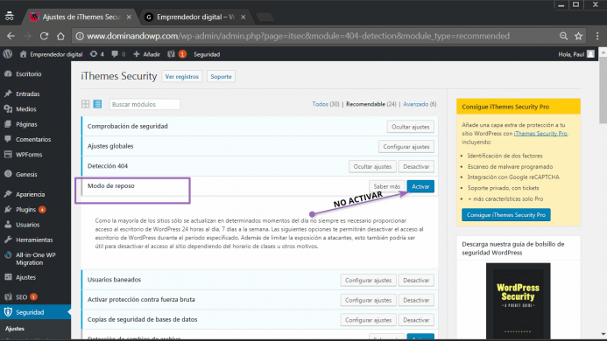Bookmark page with star icon
607x341 pixels.
click(578, 36)
